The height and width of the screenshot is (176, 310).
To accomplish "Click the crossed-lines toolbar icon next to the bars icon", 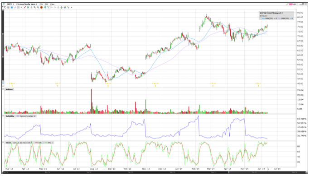I will [x=31, y=7].
